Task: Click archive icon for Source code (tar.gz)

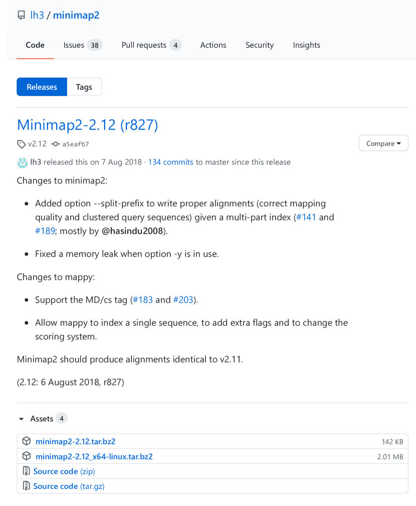Action: (27, 486)
